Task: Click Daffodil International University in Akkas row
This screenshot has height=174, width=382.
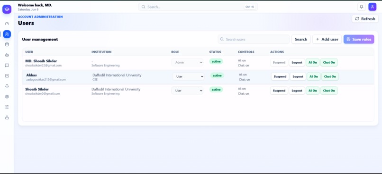Action: coord(117,75)
